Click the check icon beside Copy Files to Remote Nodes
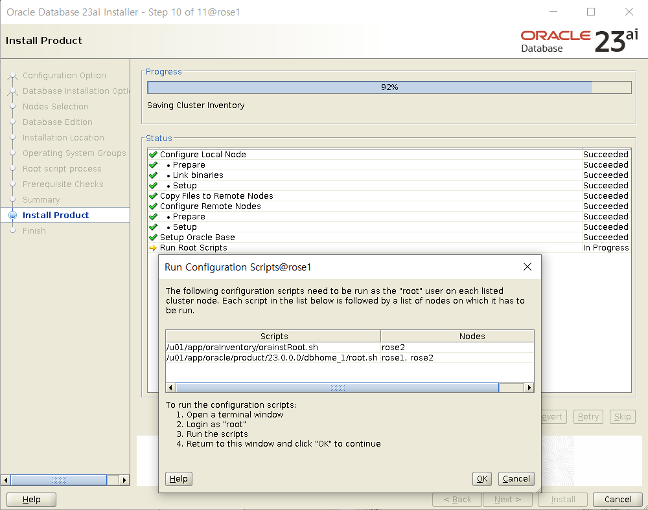 point(153,195)
